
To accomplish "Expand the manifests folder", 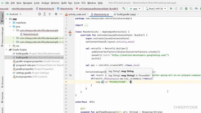I will pyautogui.click(x=10, y=23).
